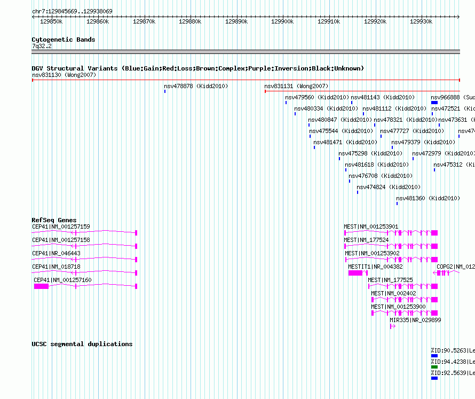Select nsv475298 (Kidd2010) label
This screenshot has width=475, height=399.
(370, 153)
